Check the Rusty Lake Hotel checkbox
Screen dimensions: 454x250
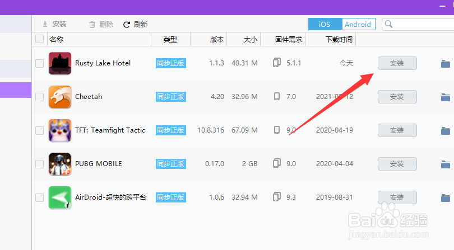[x=40, y=63]
